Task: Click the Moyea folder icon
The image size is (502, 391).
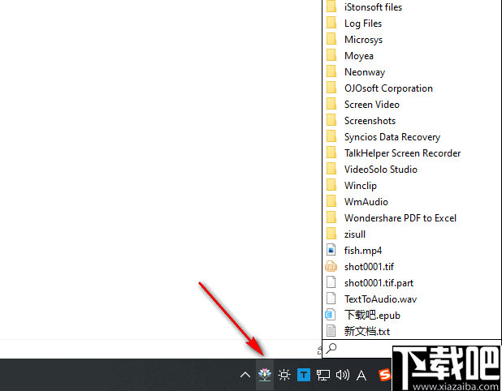Action: [331, 56]
